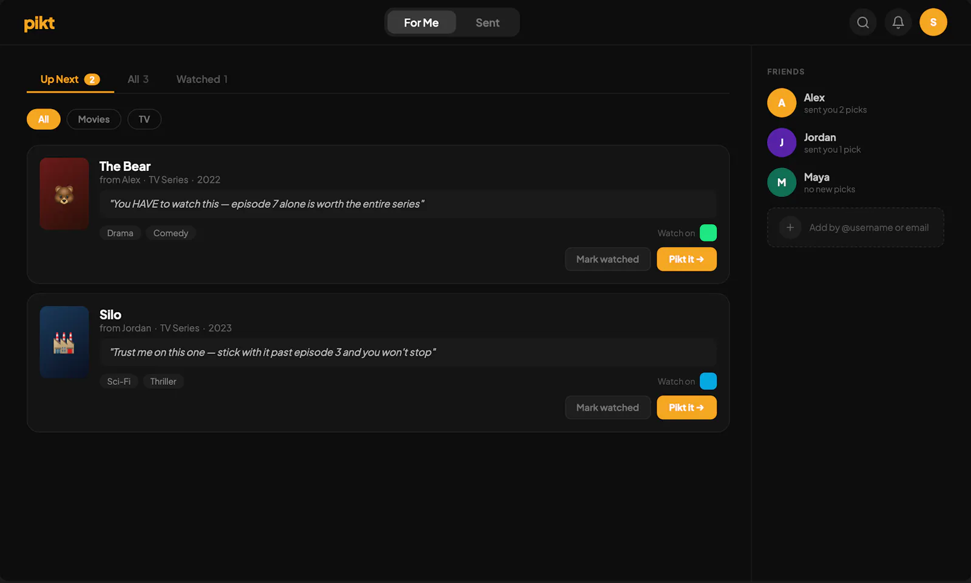Viewport: 971px width, 583px height.
Task: Pikt it for The Bear
Action: pos(686,259)
